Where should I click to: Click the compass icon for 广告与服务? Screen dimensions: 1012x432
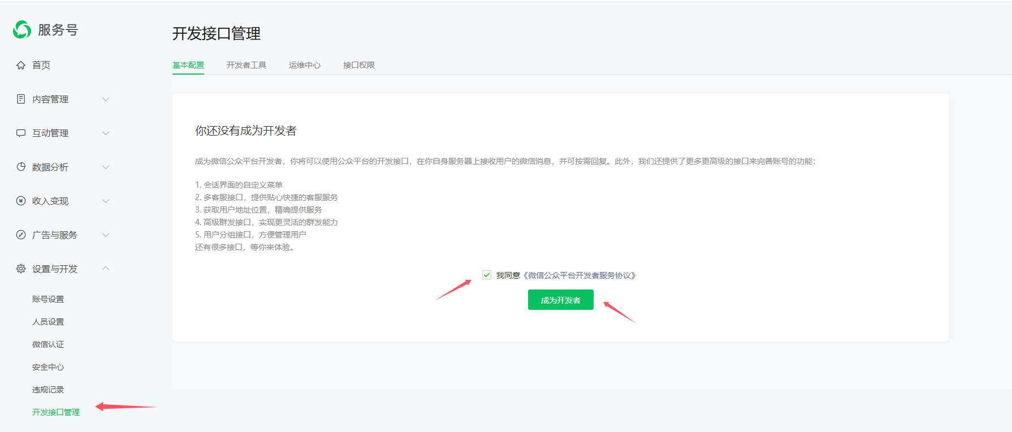tap(21, 235)
